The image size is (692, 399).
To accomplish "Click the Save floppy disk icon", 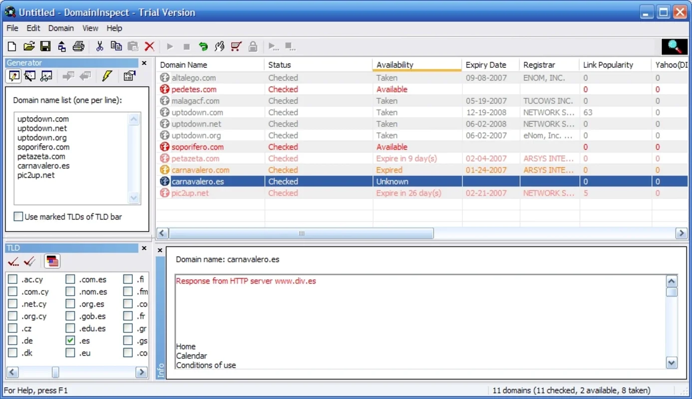I will point(45,47).
